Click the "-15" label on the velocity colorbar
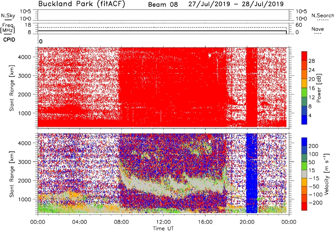This screenshot has height=231, width=334. pyautogui.click(x=314, y=178)
